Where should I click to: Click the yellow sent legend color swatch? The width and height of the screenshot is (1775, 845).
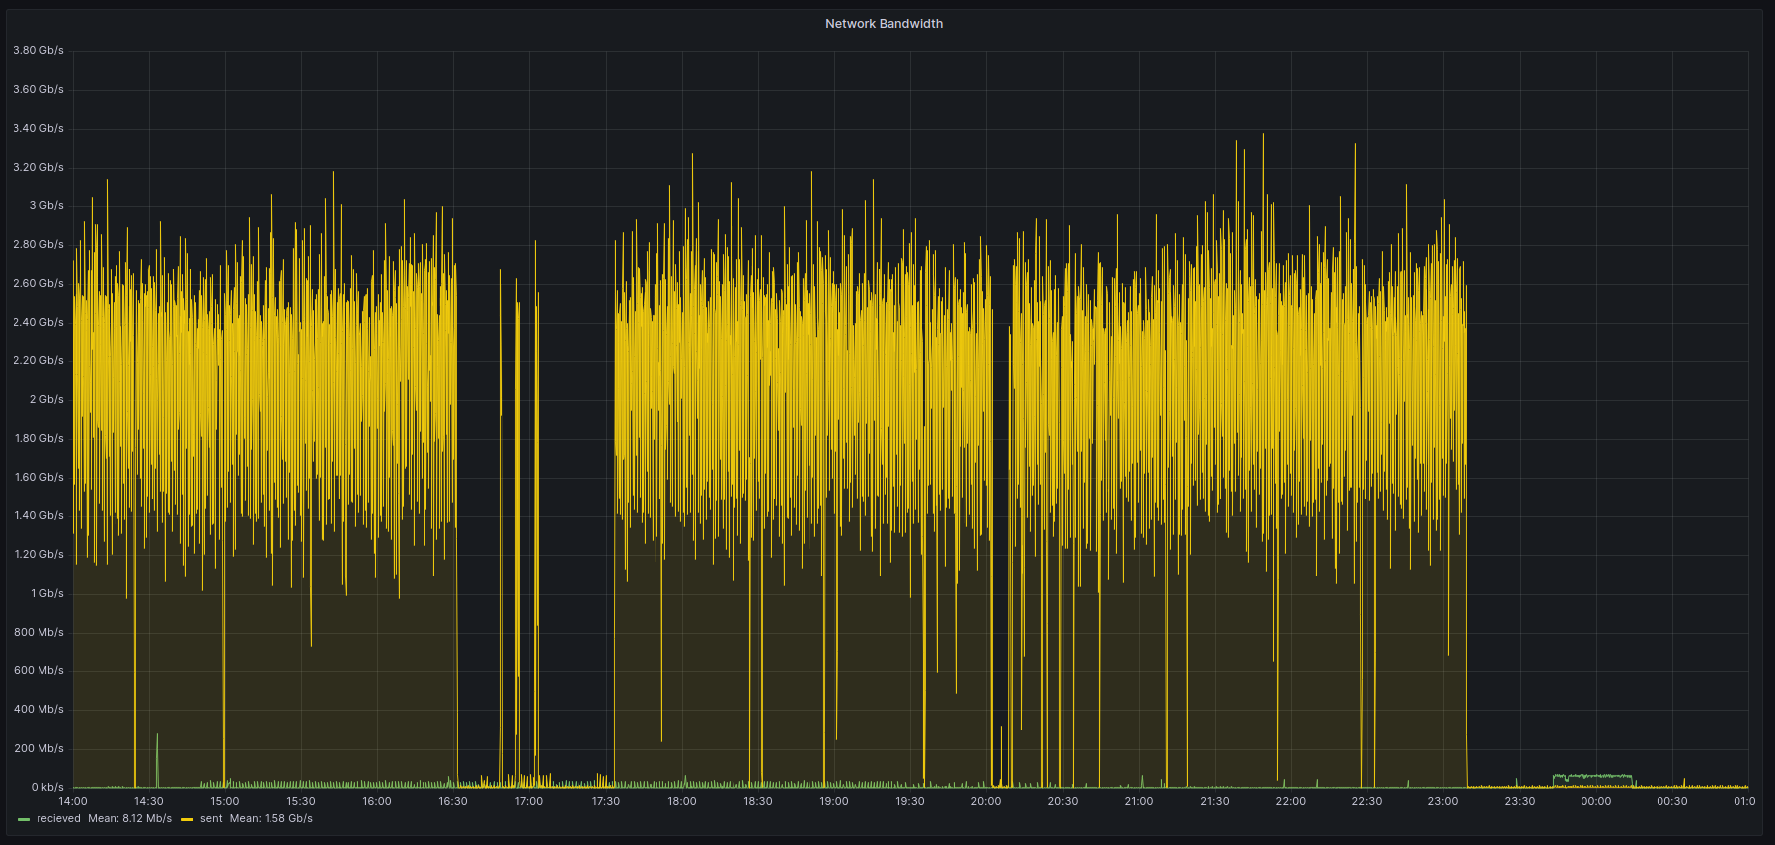pyautogui.click(x=187, y=819)
